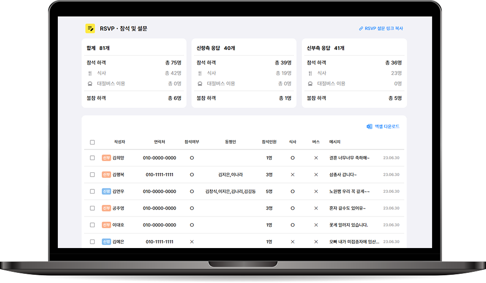The height and width of the screenshot is (283, 486).
Task: Click the blue 신랑 tag beside 김연우
Action: click(106, 192)
